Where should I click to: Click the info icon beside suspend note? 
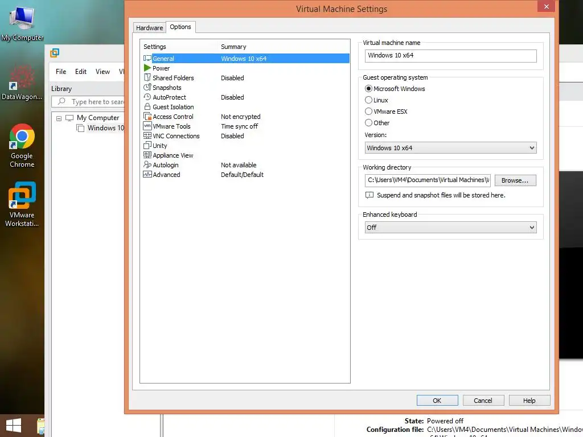369,195
